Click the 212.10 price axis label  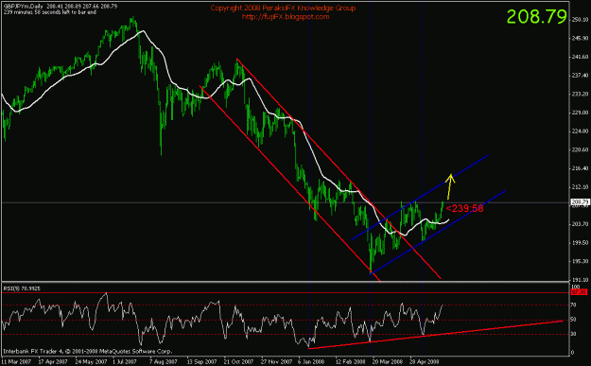(x=580, y=187)
